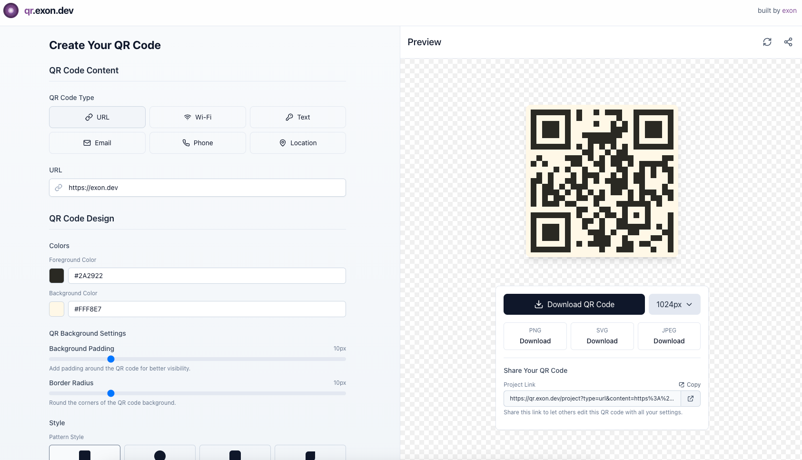Select URL as the QR code type
This screenshot has width=802, height=460.
(x=97, y=117)
